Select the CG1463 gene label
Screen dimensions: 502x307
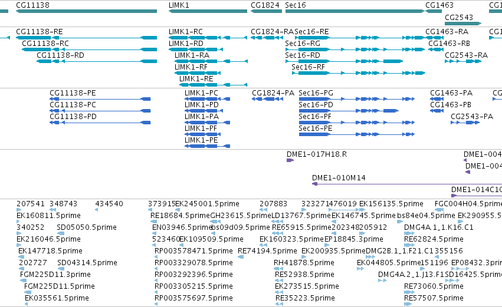click(439, 5)
